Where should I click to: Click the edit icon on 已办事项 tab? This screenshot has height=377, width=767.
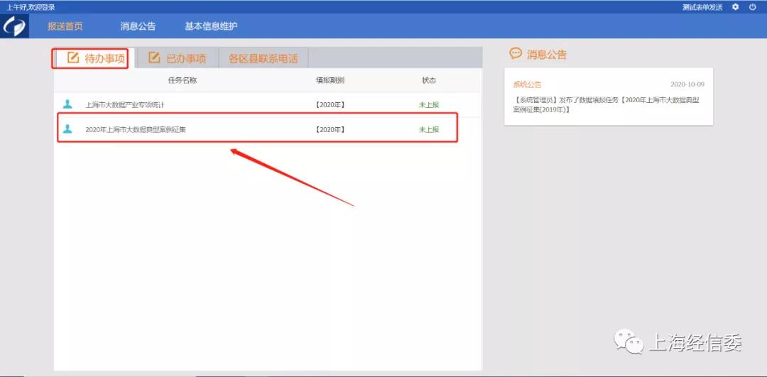coord(153,58)
